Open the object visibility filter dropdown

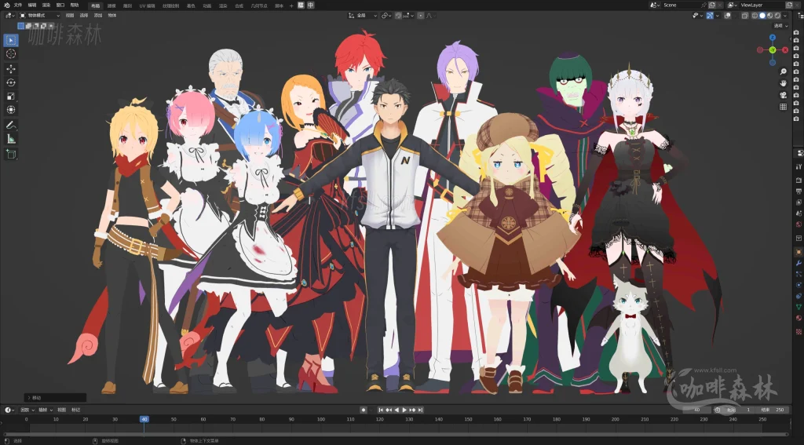click(697, 16)
